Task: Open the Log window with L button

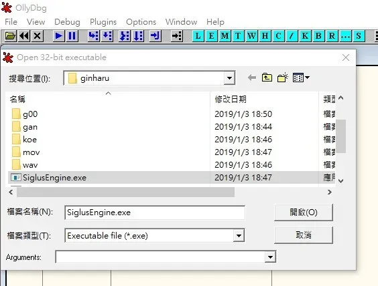Action: tap(198, 36)
